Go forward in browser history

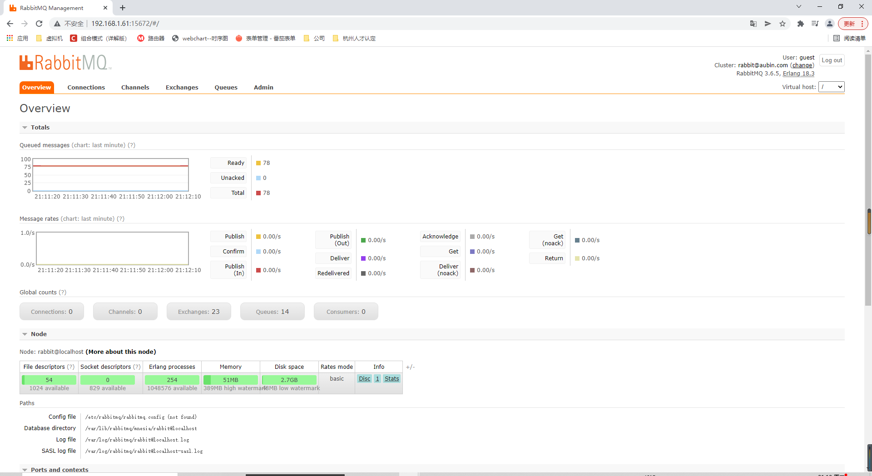pos(25,24)
